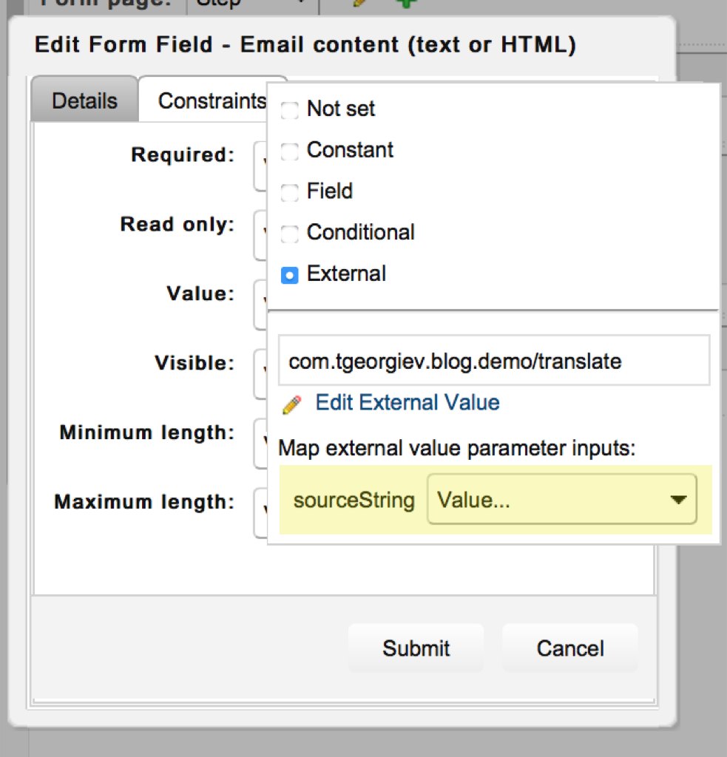
Task: Open the Required constraint dropdown
Action: pos(260,166)
